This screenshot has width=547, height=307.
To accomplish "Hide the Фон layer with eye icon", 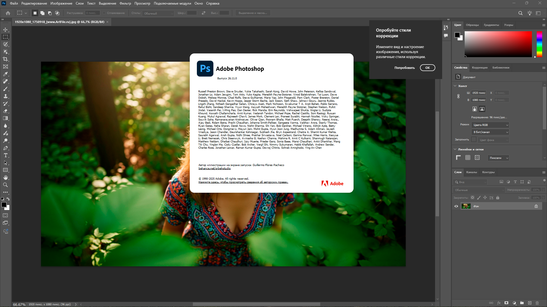I will click(456, 206).
